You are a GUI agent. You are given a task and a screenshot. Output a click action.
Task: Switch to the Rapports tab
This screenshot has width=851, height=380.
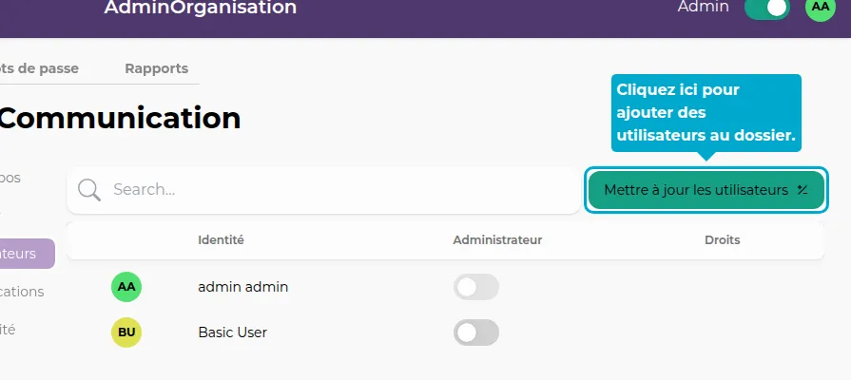pos(156,68)
